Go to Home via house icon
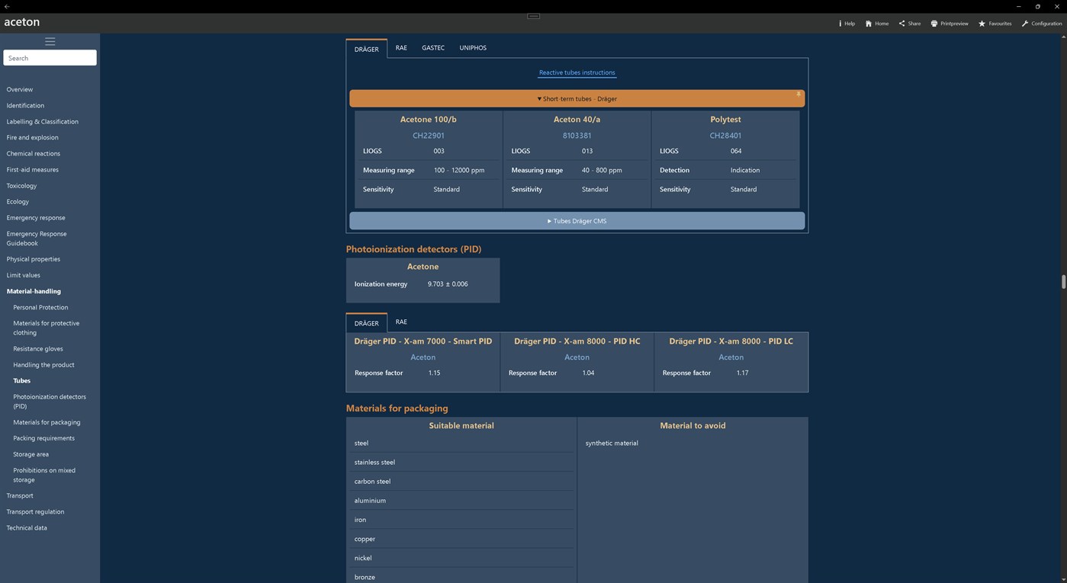Viewport: 1067px width, 583px height. [868, 24]
